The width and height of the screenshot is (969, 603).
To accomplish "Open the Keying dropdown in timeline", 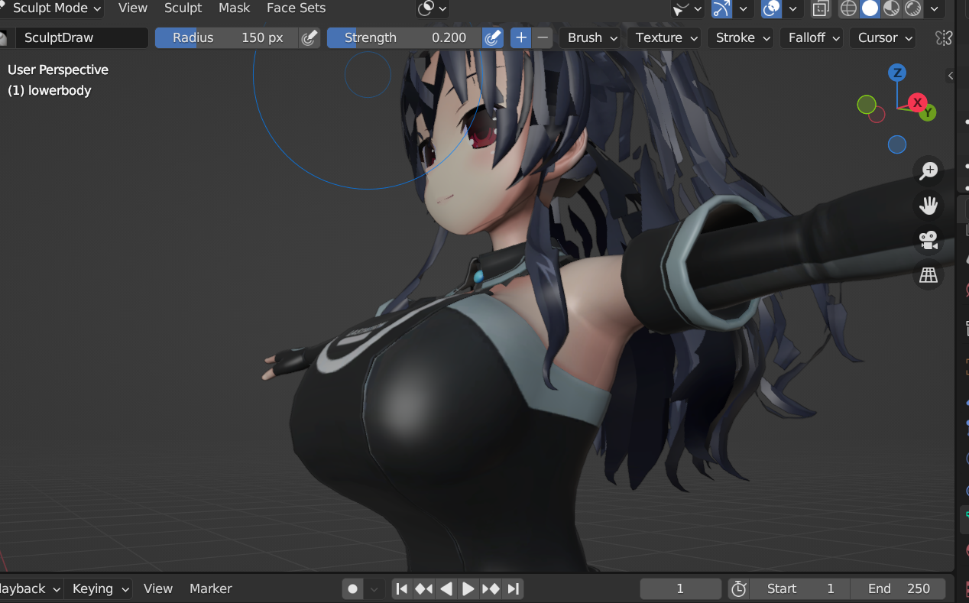I will coord(100,588).
